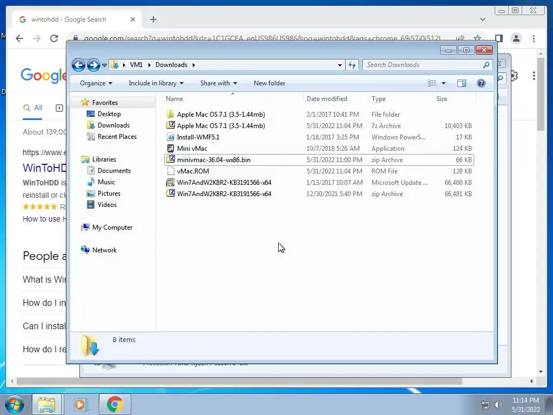The height and width of the screenshot is (415, 553).
Task: Click the folder icon in the address bar
Action: tap(114, 65)
